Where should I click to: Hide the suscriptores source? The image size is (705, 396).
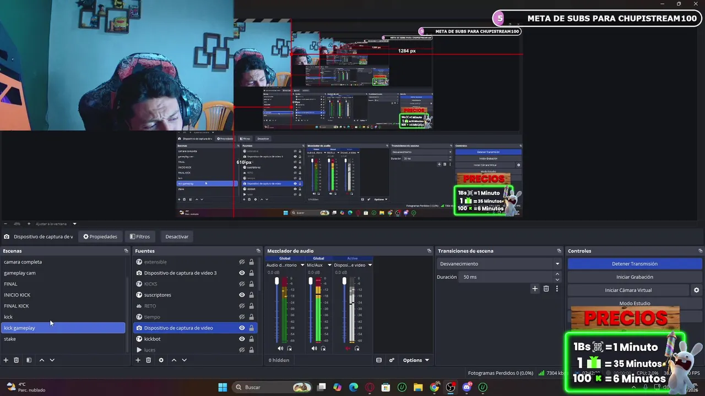tap(242, 295)
